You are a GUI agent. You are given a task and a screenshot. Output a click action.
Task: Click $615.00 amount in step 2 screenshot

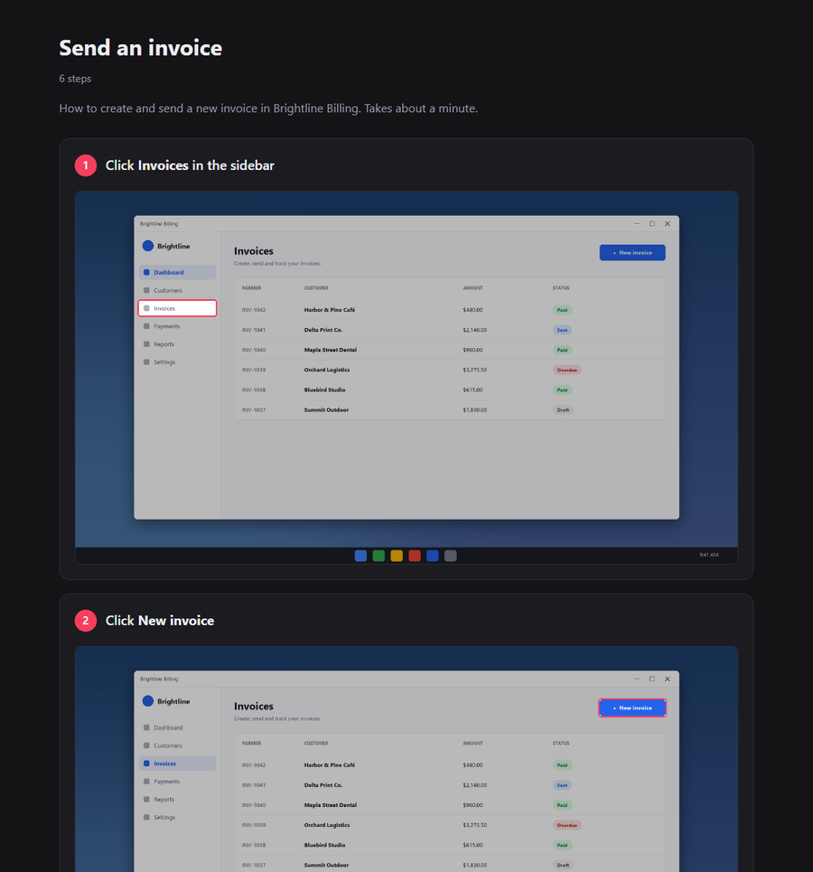pyautogui.click(x=472, y=845)
